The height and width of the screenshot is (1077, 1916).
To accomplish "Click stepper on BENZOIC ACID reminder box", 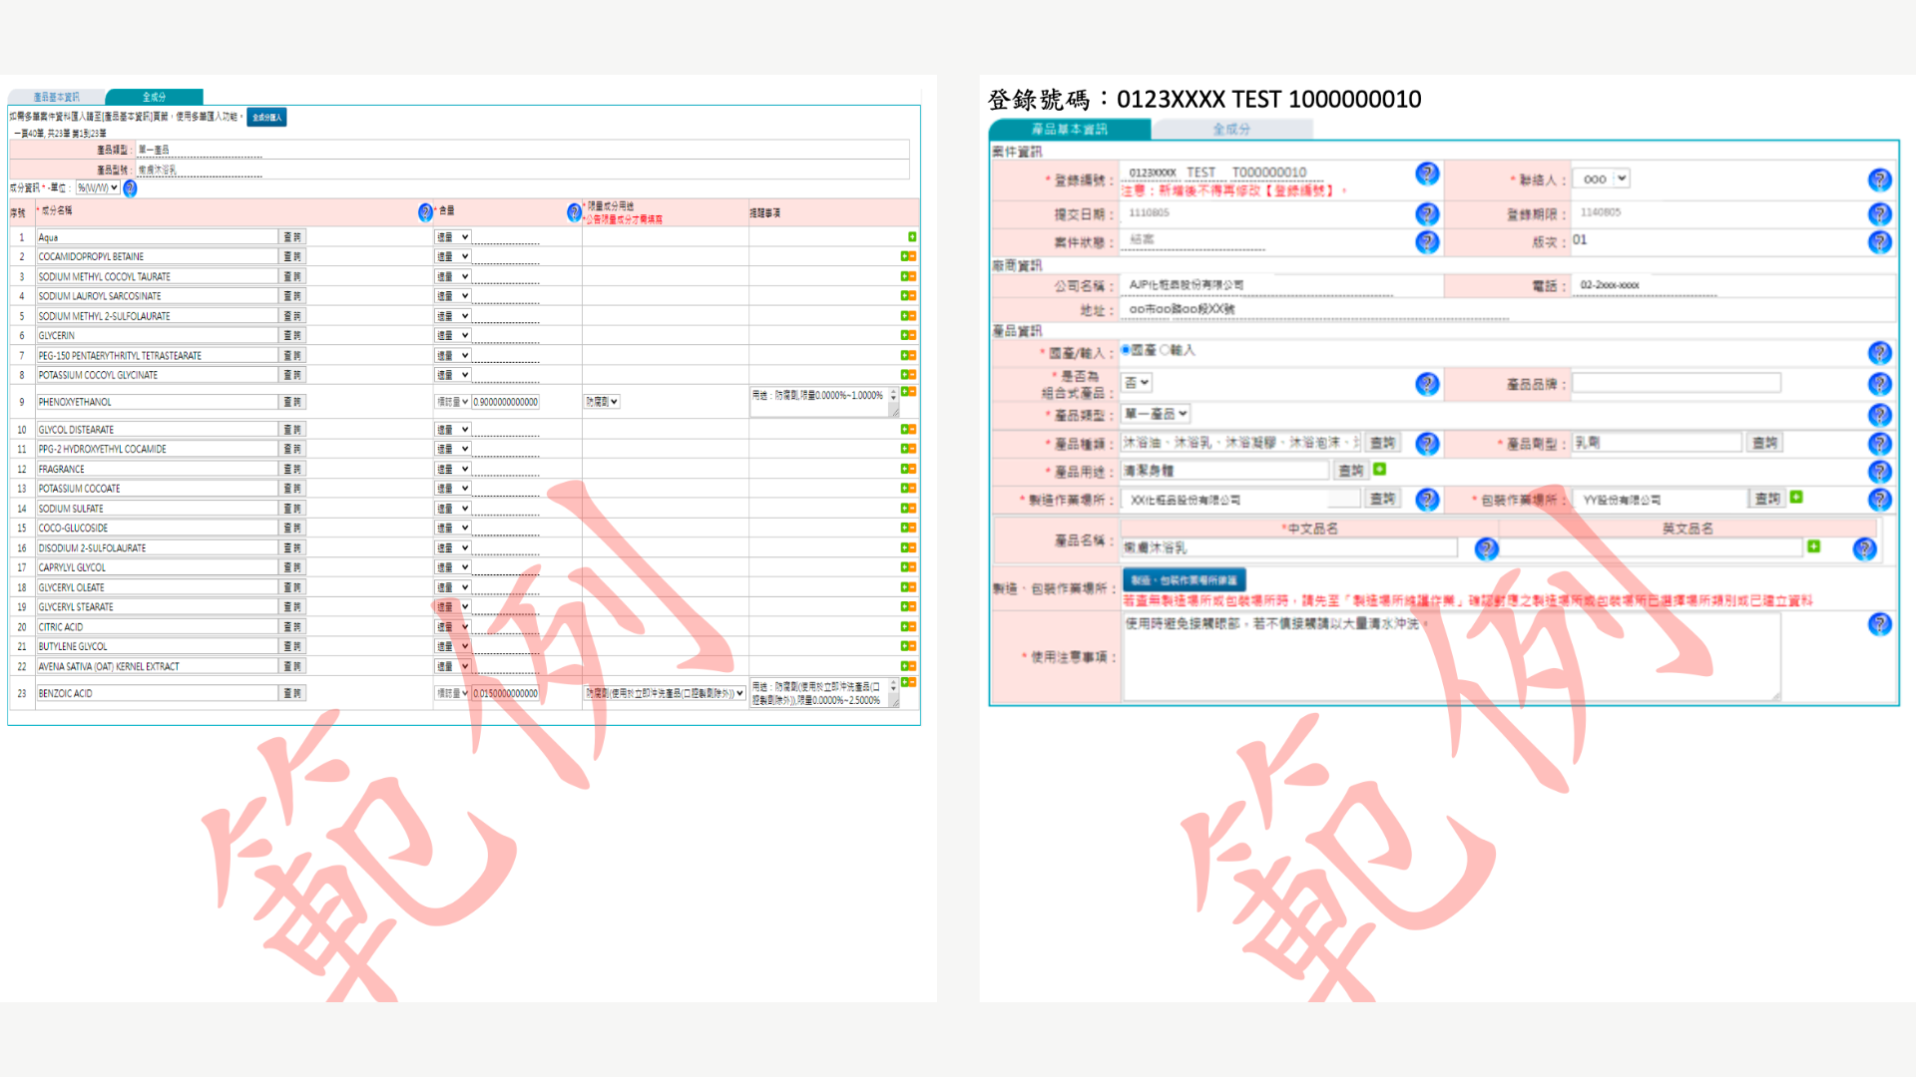I will [893, 688].
